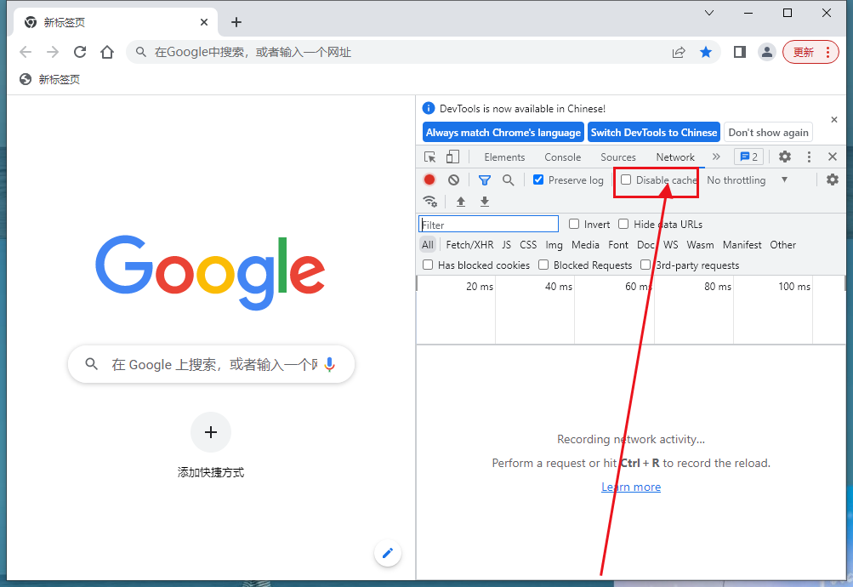Viewport: 853px width, 587px height.
Task: Enable Disable cache checkbox
Action: point(626,180)
